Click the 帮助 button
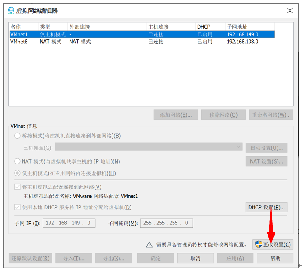 pyautogui.click(x=275, y=258)
